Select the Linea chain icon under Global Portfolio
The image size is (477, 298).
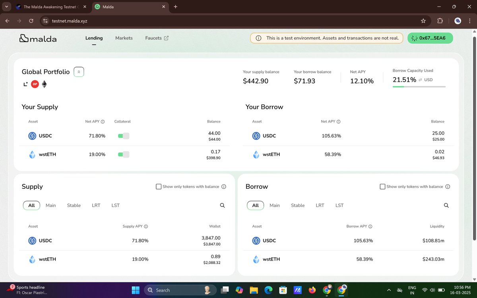click(x=25, y=84)
